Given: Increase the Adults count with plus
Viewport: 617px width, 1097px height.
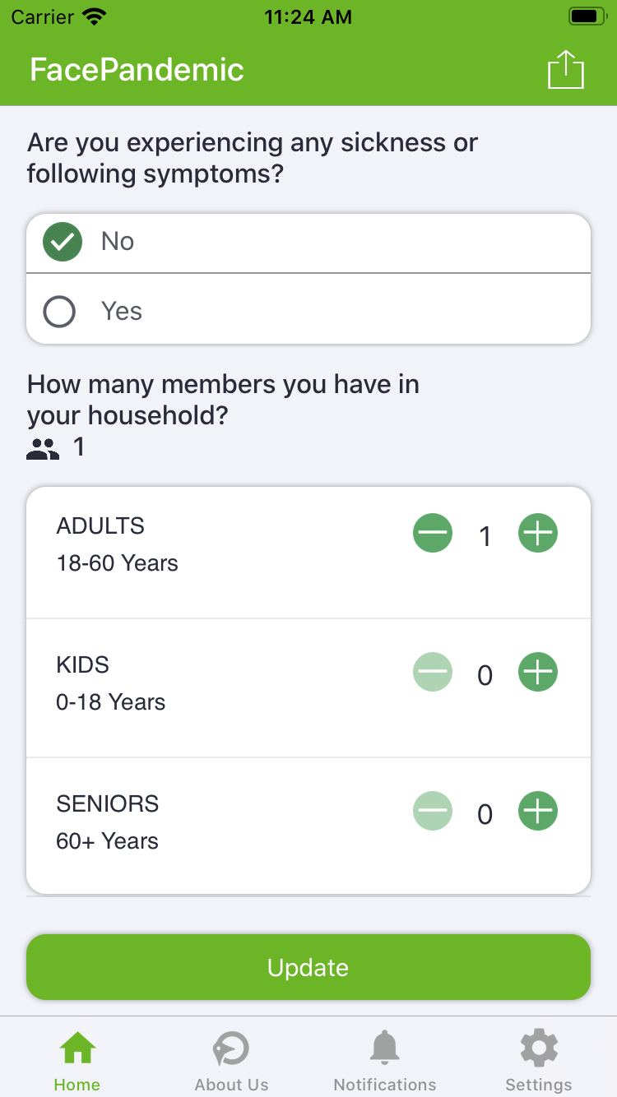Looking at the screenshot, I should pos(538,534).
